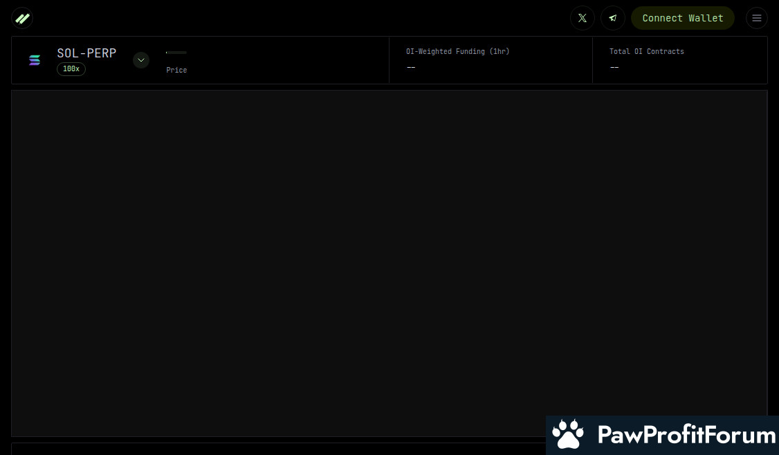Click the Total OI Contracts value dashes

614,67
